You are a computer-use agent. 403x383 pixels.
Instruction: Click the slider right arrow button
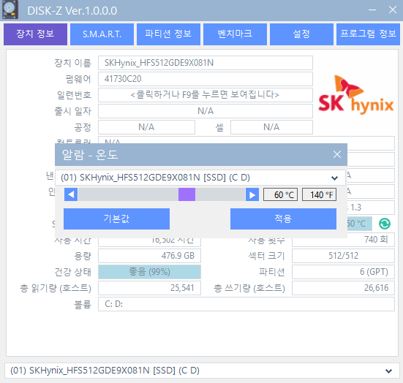[252, 194]
